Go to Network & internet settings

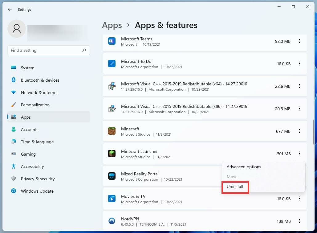[x=49, y=92]
